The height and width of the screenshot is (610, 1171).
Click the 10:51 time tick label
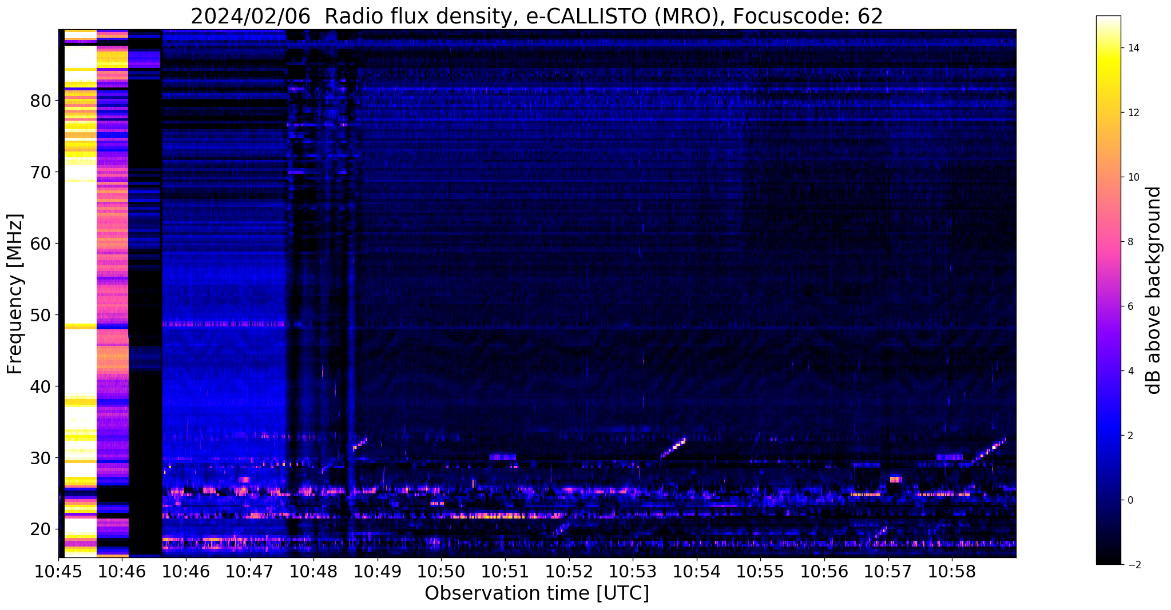click(x=505, y=572)
